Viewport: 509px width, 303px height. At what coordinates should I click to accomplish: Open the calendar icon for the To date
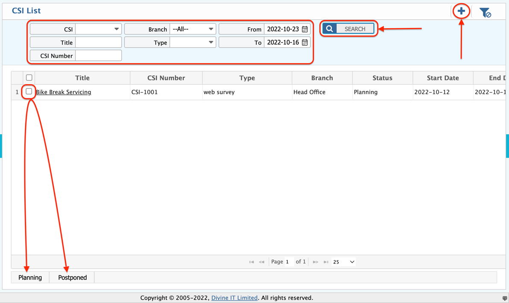pyautogui.click(x=305, y=42)
